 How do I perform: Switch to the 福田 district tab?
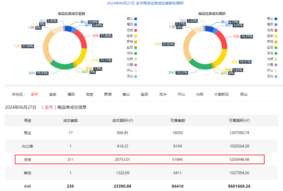pyautogui.click(x=71, y=94)
